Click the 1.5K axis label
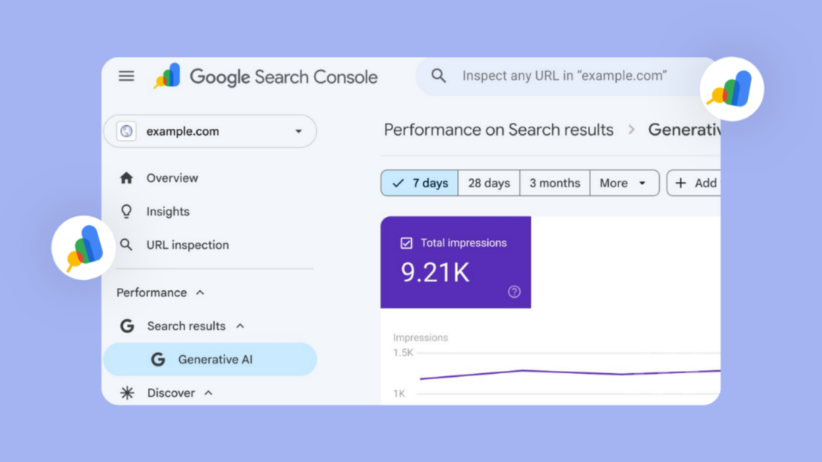Screen dimensions: 822x462 (403, 353)
